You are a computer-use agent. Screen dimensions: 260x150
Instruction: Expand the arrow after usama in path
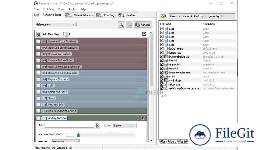[192, 16]
